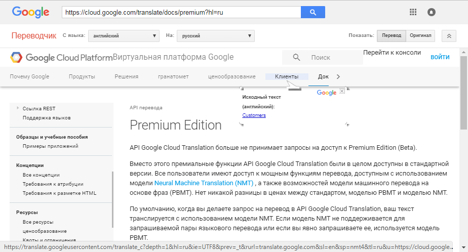Open the Клиенты tab
This screenshot has height=252, width=468.
pyautogui.click(x=287, y=76)
